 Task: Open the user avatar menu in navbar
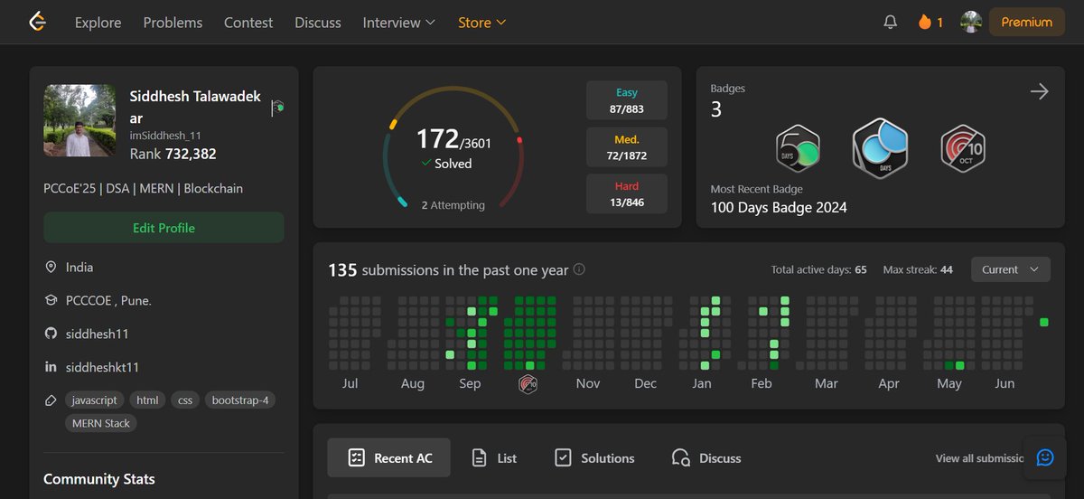click(971, 23)
